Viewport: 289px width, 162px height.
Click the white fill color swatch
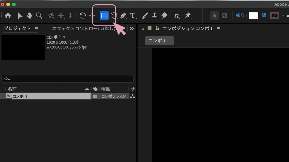click(253, 16)
